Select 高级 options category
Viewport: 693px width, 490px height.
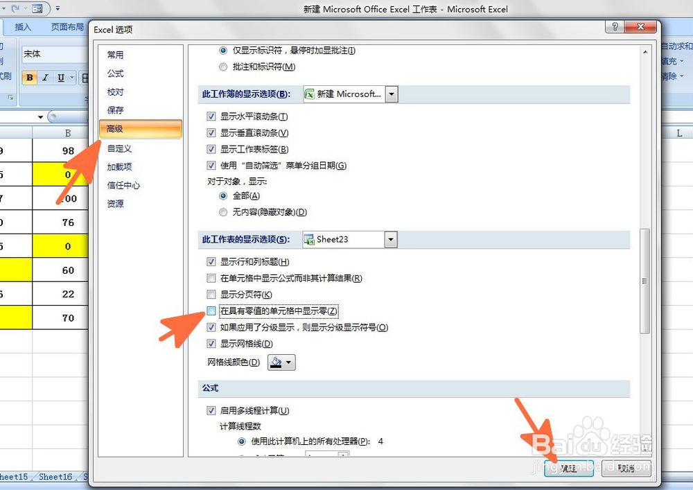pos(141,129)
